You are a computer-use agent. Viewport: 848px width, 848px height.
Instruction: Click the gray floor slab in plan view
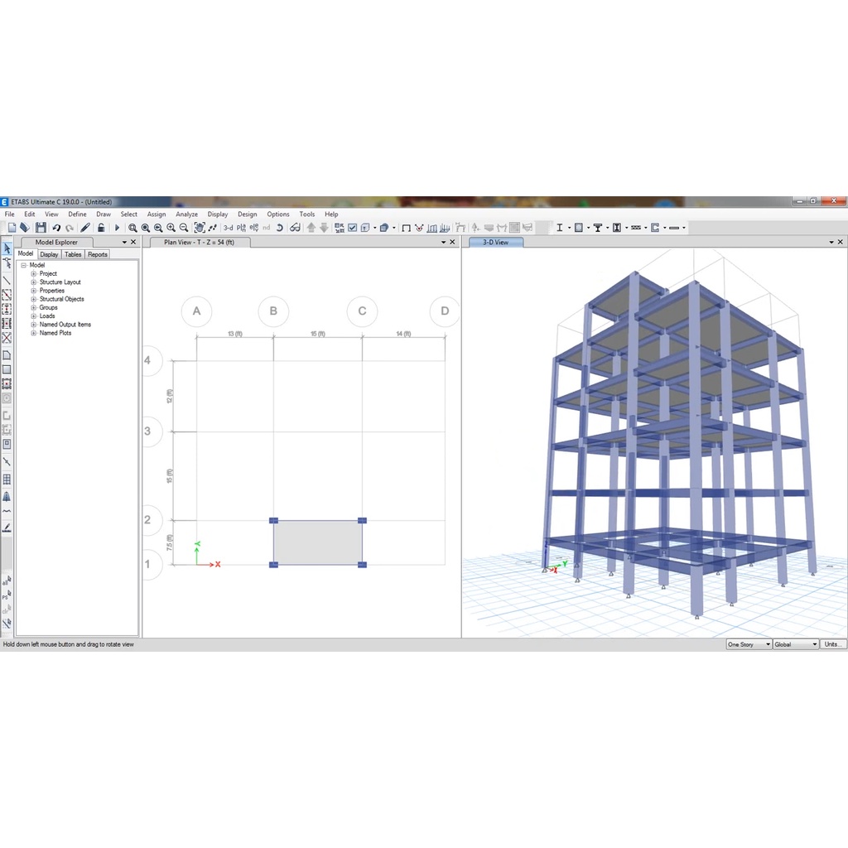tap(317, 543)
